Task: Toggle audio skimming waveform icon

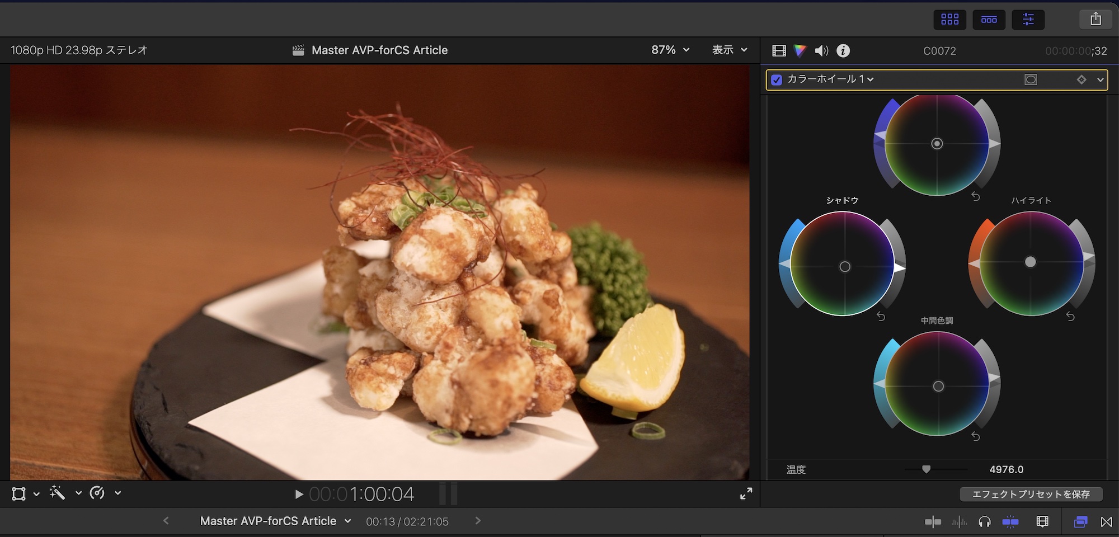Action: [959, 522]
